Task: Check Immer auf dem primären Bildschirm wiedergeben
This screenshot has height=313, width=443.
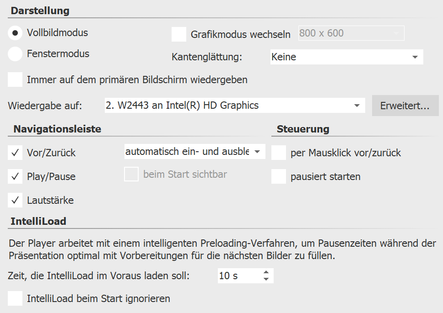Action: pyautogui.click(x=14, y=79)
